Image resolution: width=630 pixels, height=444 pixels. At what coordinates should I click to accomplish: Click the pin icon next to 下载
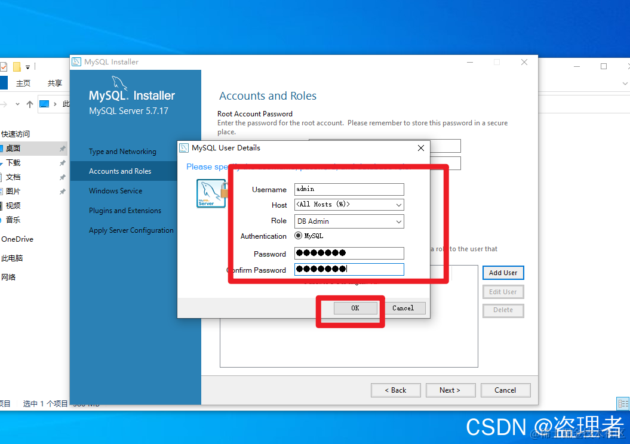point(62,163)
